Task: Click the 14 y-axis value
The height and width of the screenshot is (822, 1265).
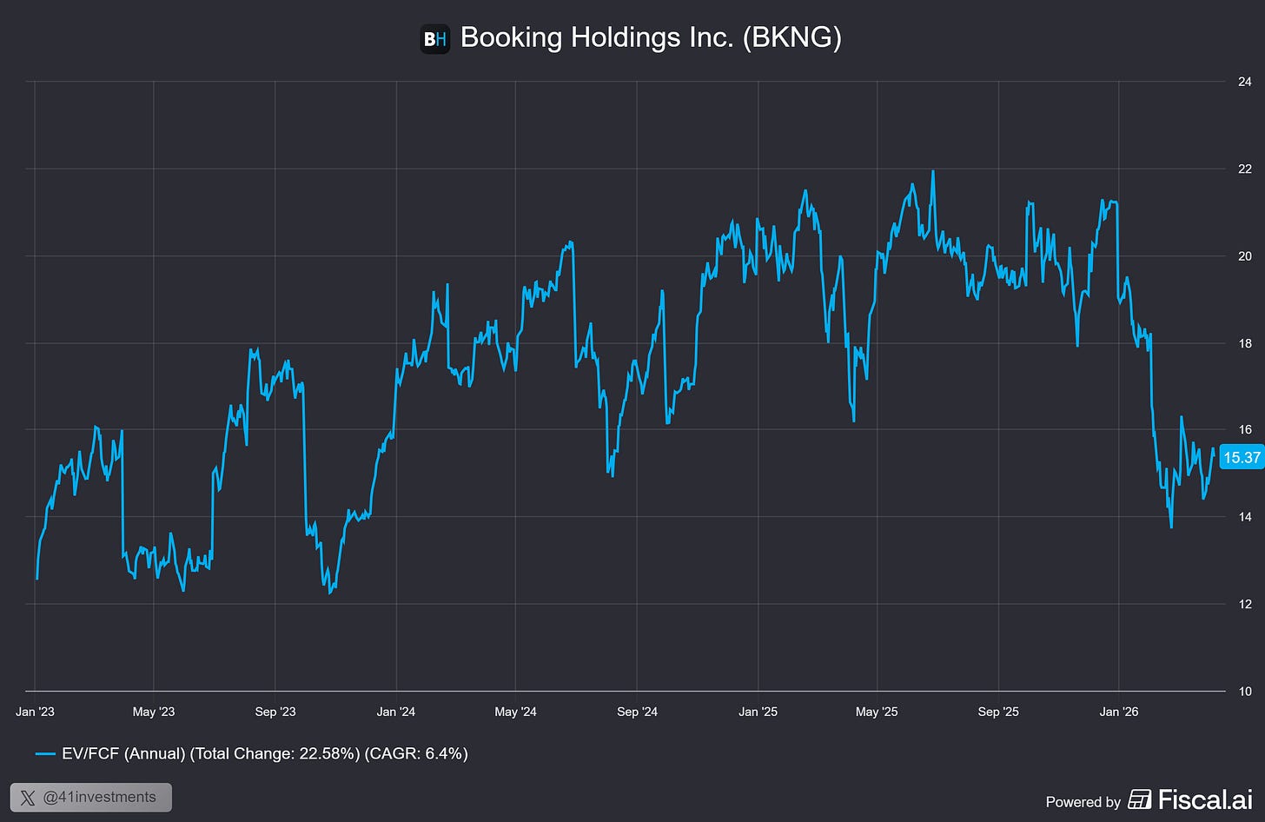Action: (x=1244, y=517)
